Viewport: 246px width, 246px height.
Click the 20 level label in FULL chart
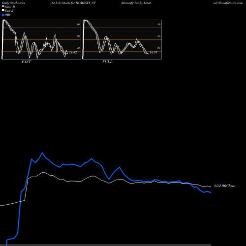(159, 48)
